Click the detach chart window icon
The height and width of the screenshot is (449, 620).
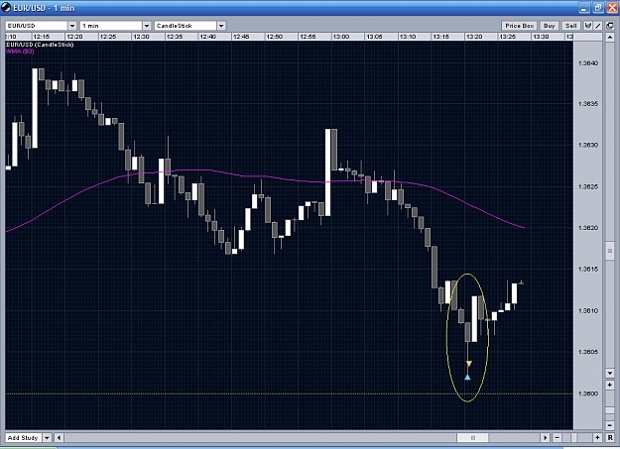click(x=610, y=26)
